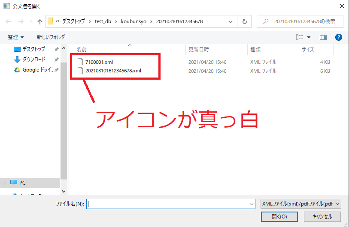Click 新しいフォルダー in the toolbar
Viewport: 349px width, 227px height.
[52, 37]
